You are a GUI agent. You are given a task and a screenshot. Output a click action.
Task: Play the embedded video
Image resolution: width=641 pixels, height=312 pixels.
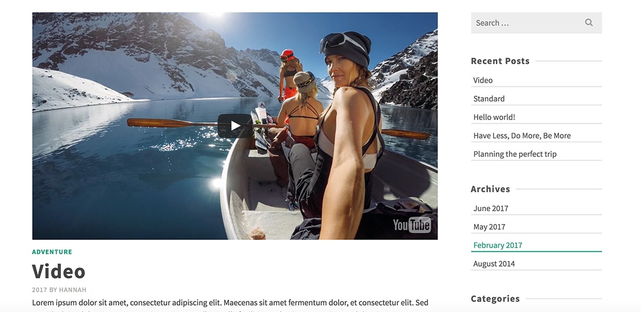coord(235,126)
